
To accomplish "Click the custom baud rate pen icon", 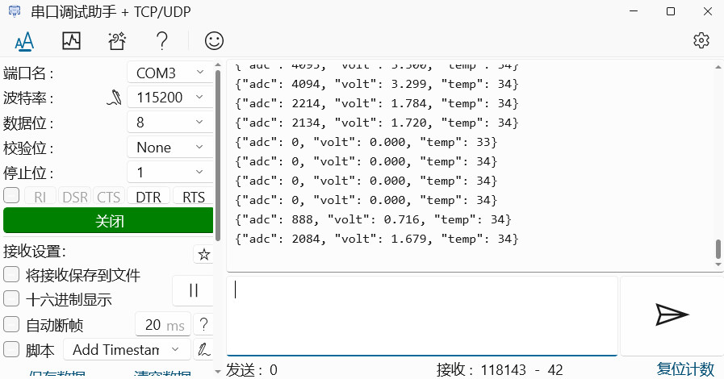I will pyautogui.click(x=114, y=98).
